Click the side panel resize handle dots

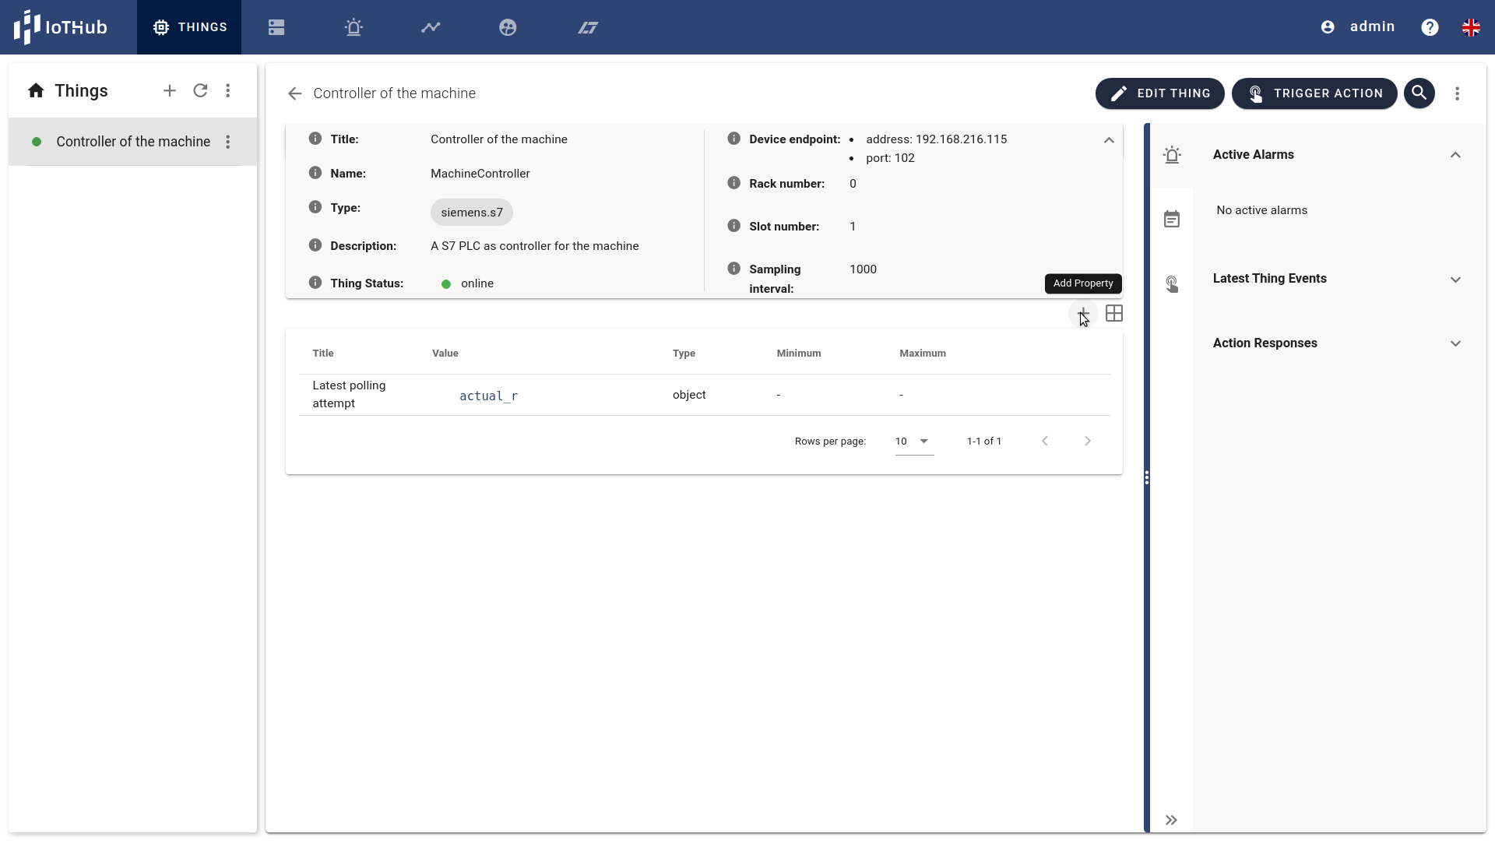[1147, 477]
